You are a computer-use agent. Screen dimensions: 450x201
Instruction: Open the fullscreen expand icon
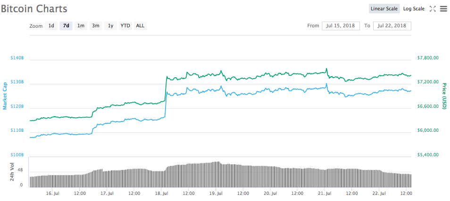point(433,9)
